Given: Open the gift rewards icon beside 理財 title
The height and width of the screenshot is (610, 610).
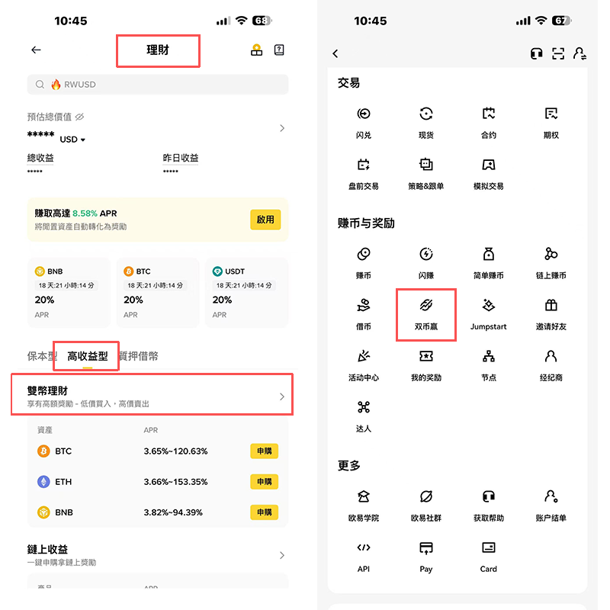Looking at the screenshot, I should 256,50.
